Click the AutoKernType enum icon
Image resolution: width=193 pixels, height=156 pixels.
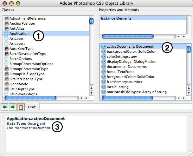(x=6, y=49)
